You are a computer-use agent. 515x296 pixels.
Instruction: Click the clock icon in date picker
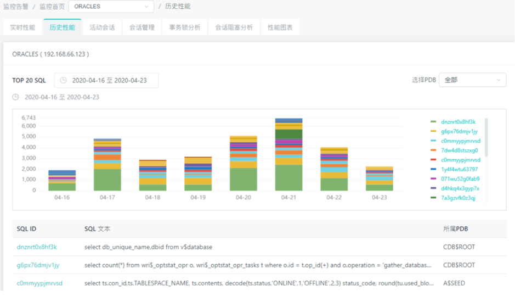click(64, 80)
